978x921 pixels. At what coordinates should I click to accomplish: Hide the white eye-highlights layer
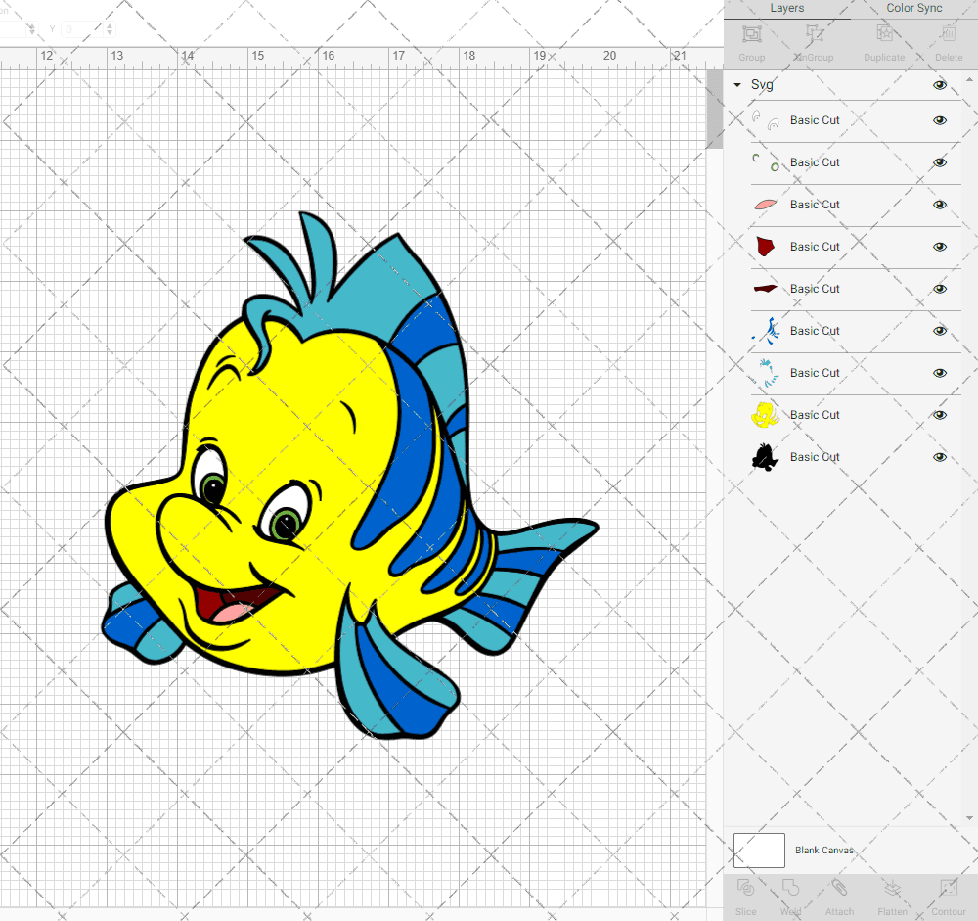[940, 120]
